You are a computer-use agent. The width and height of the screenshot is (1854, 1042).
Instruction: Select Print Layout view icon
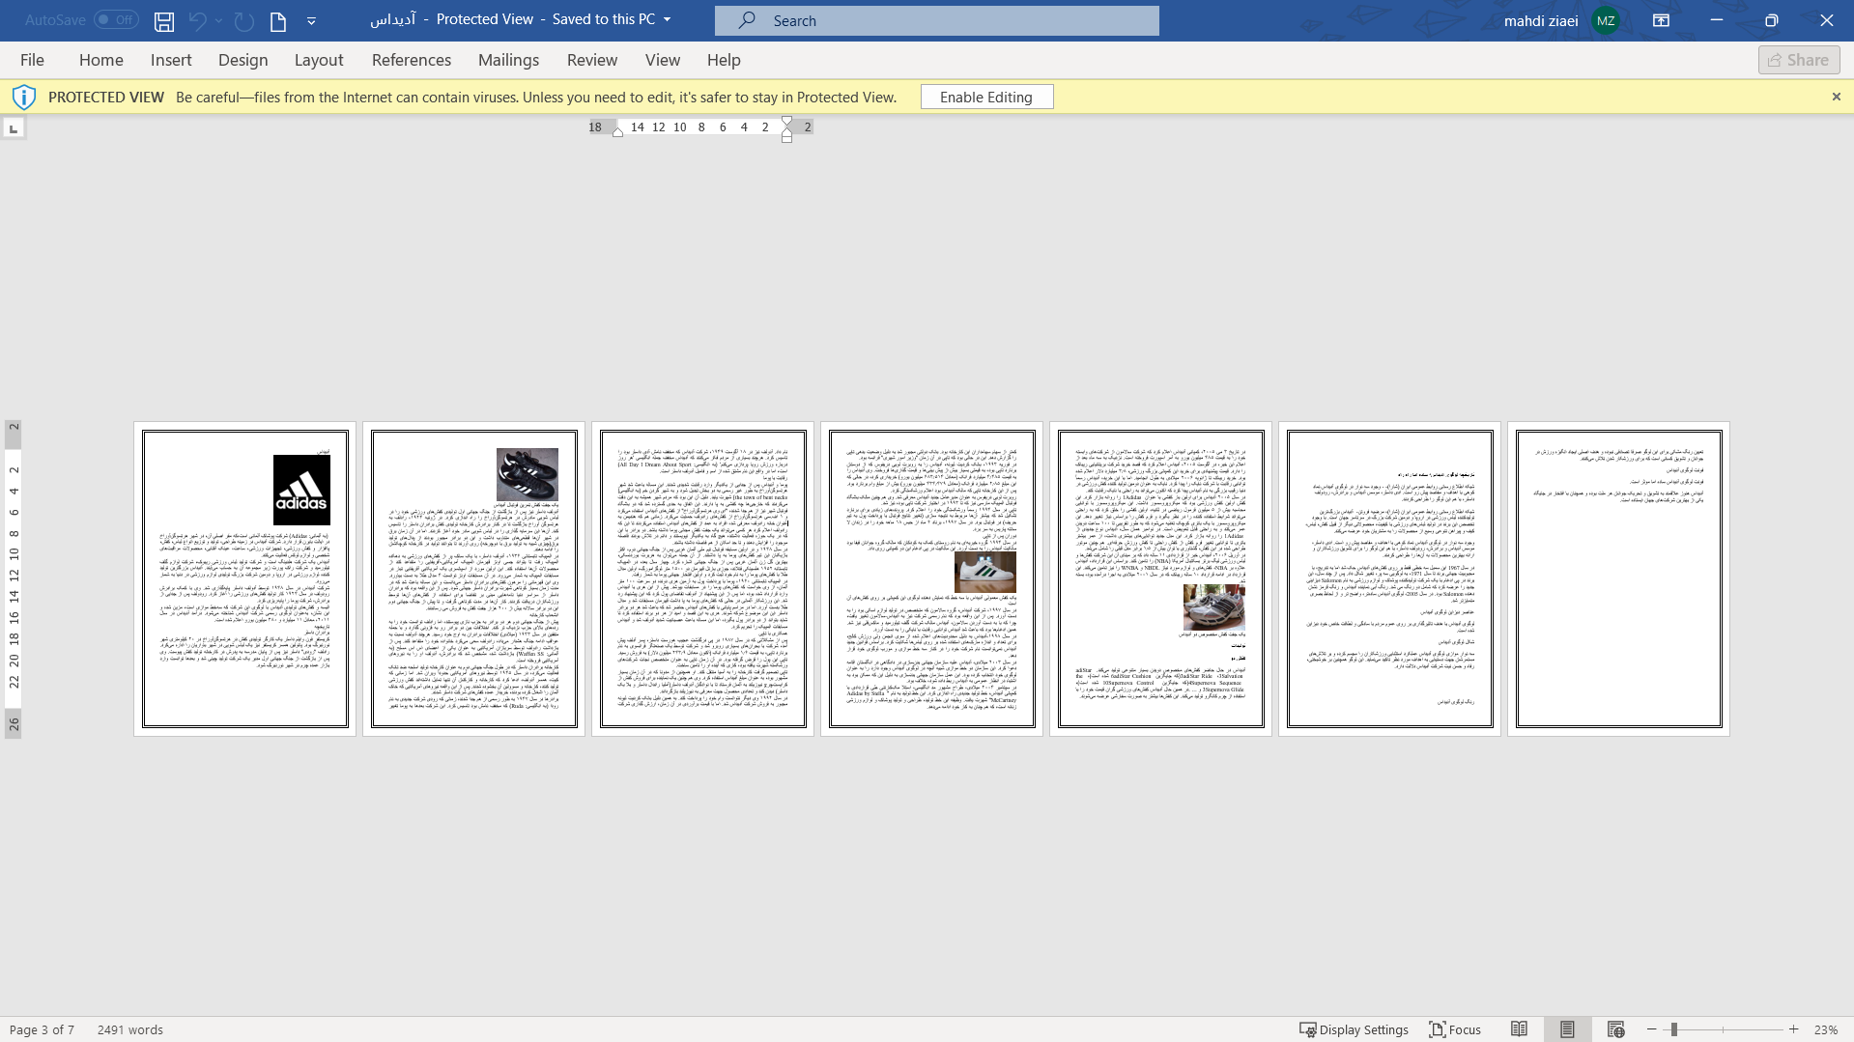[x=1567, y=1029]
